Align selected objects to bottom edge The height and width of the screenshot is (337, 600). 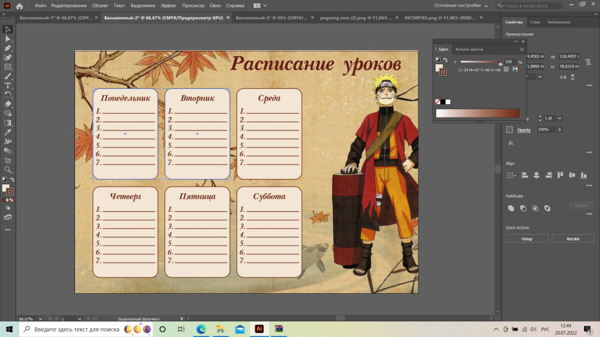[584, 176]
